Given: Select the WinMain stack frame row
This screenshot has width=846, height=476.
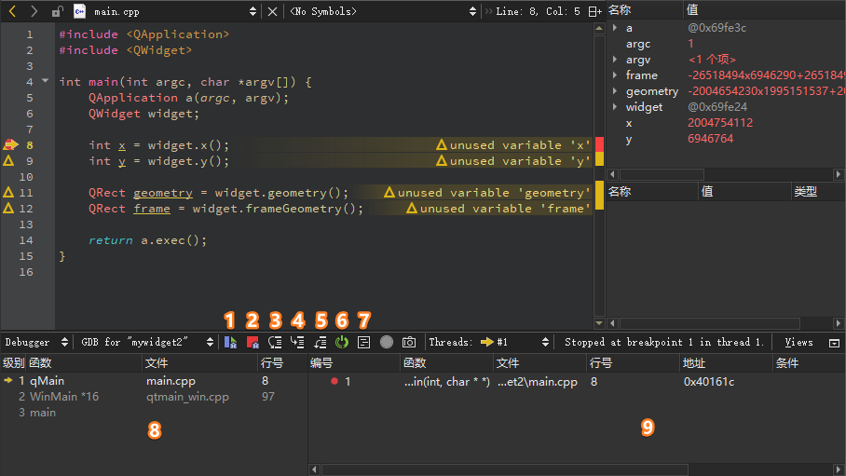Looking at the screenshot, I should coord(58,397).
